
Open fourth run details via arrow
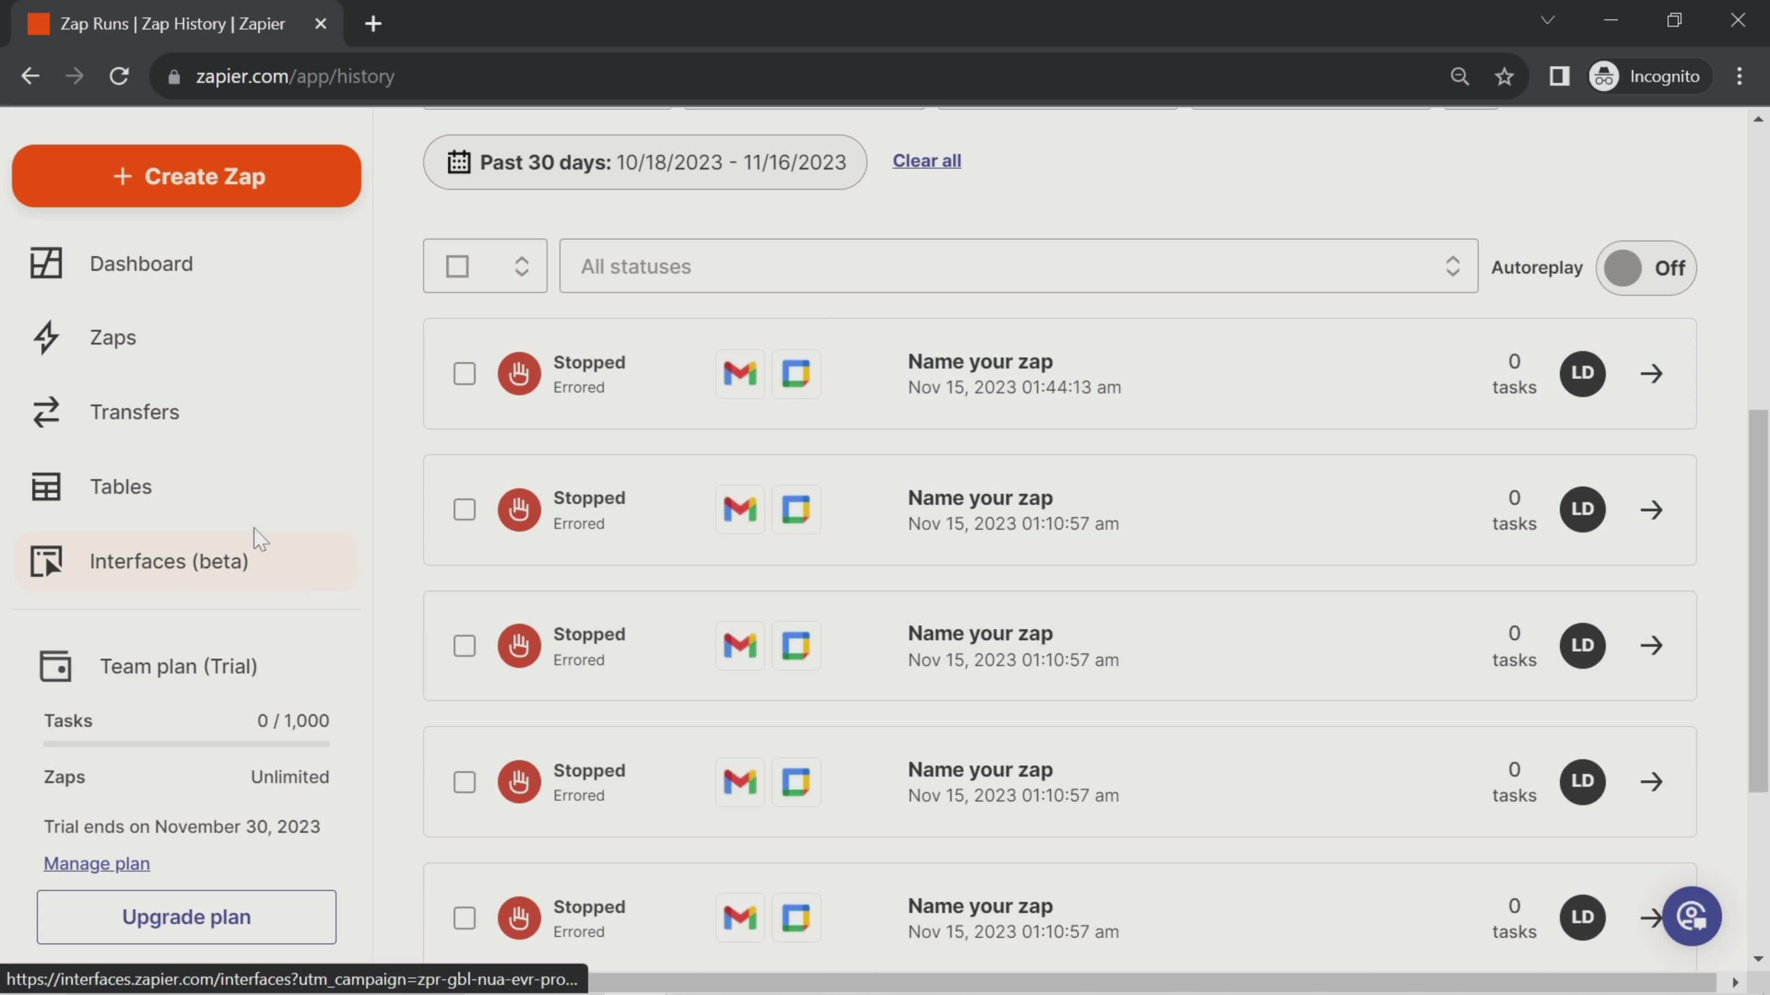coord(1651,781)
